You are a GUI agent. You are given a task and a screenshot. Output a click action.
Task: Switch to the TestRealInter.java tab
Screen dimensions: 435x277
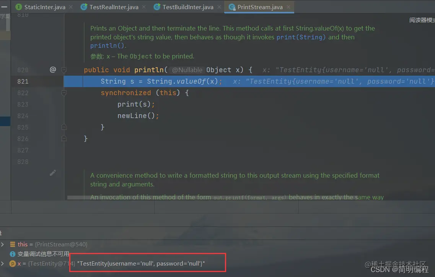click(114, 7)
